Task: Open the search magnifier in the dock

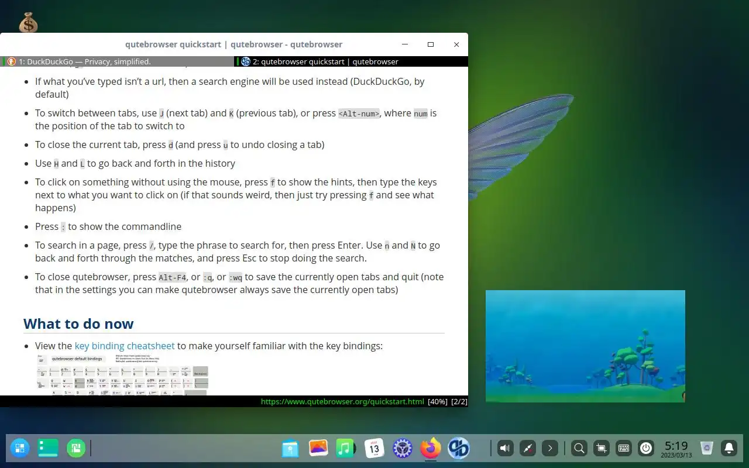Action: 579,449
